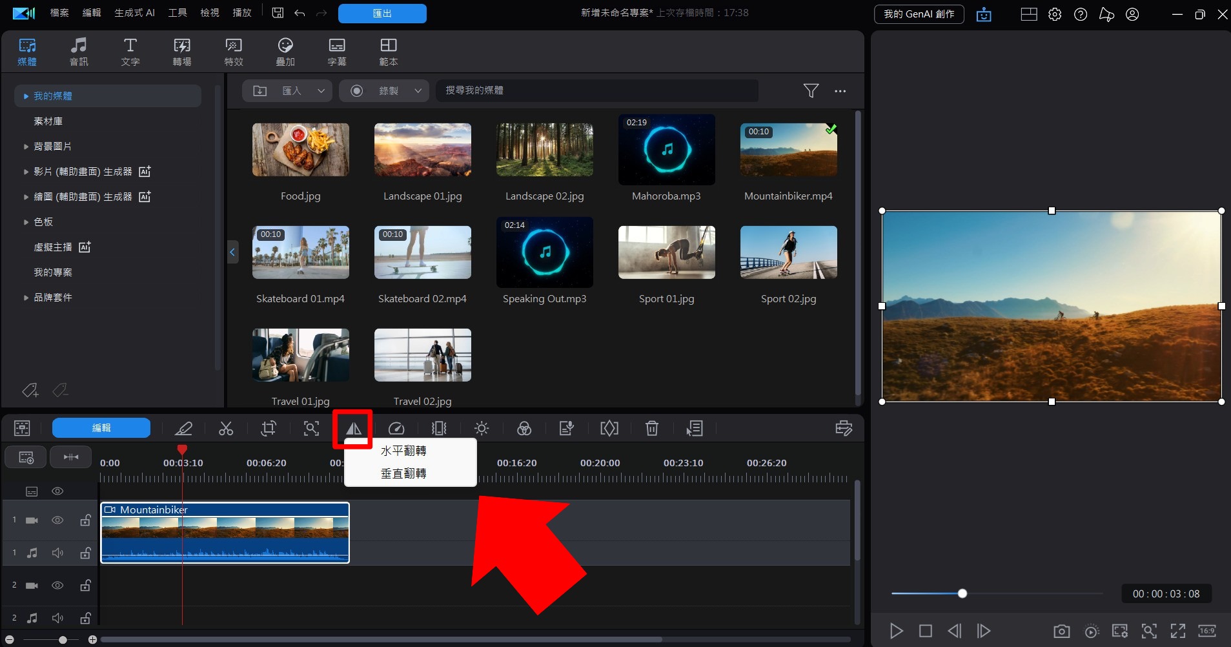Click the blue 匯出 export button
1231x647 pixels.
point(382,14)
